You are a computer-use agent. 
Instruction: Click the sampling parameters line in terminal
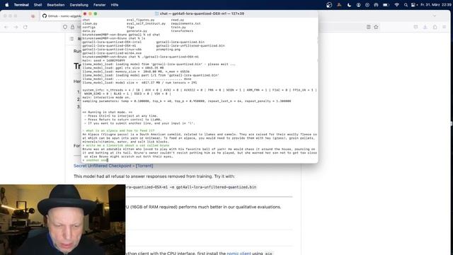pos(187,101)
